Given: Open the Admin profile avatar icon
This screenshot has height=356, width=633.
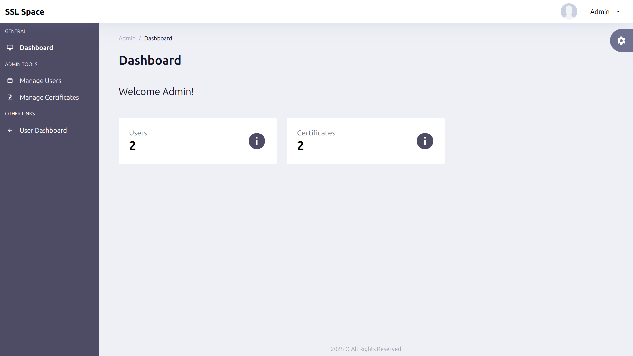Looking at the screenshot, I should pyautogui.click(x=569, y=11).
